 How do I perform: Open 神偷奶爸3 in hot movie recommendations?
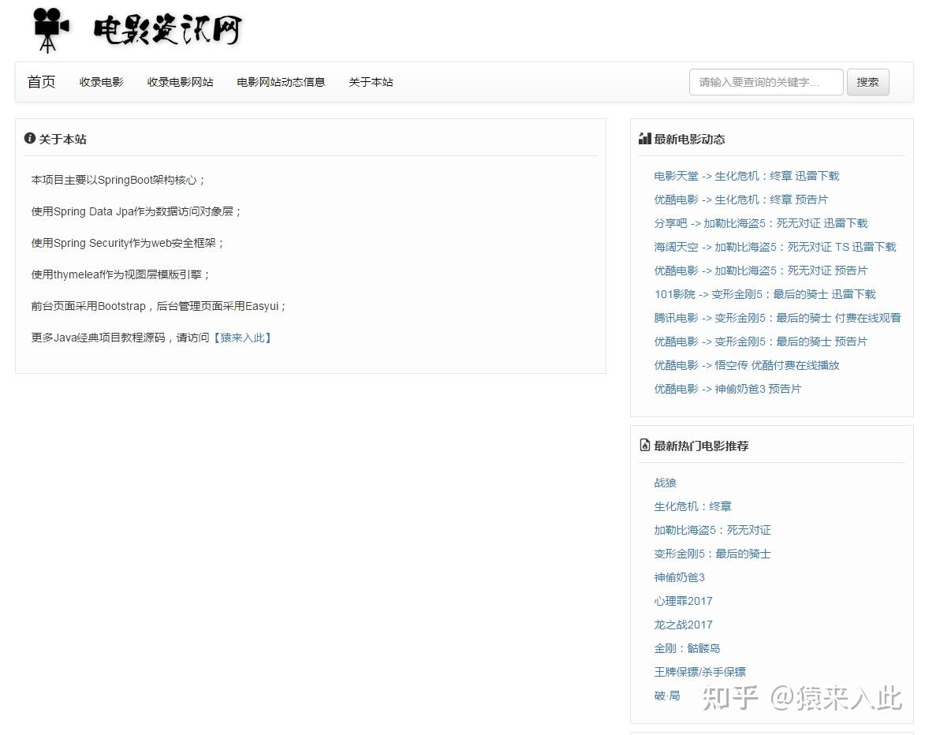click(679, 577)
